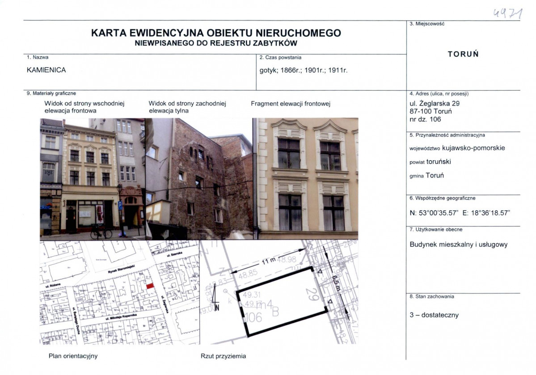Open the front elevation fragment photo

[x=306, y=176]
